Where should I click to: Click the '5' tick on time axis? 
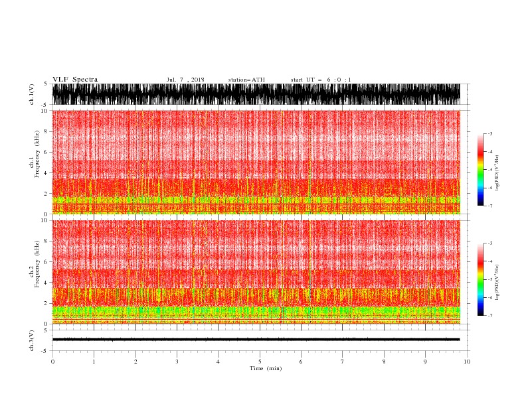260,362
